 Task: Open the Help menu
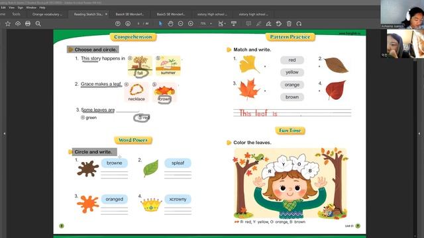(42, 7)
